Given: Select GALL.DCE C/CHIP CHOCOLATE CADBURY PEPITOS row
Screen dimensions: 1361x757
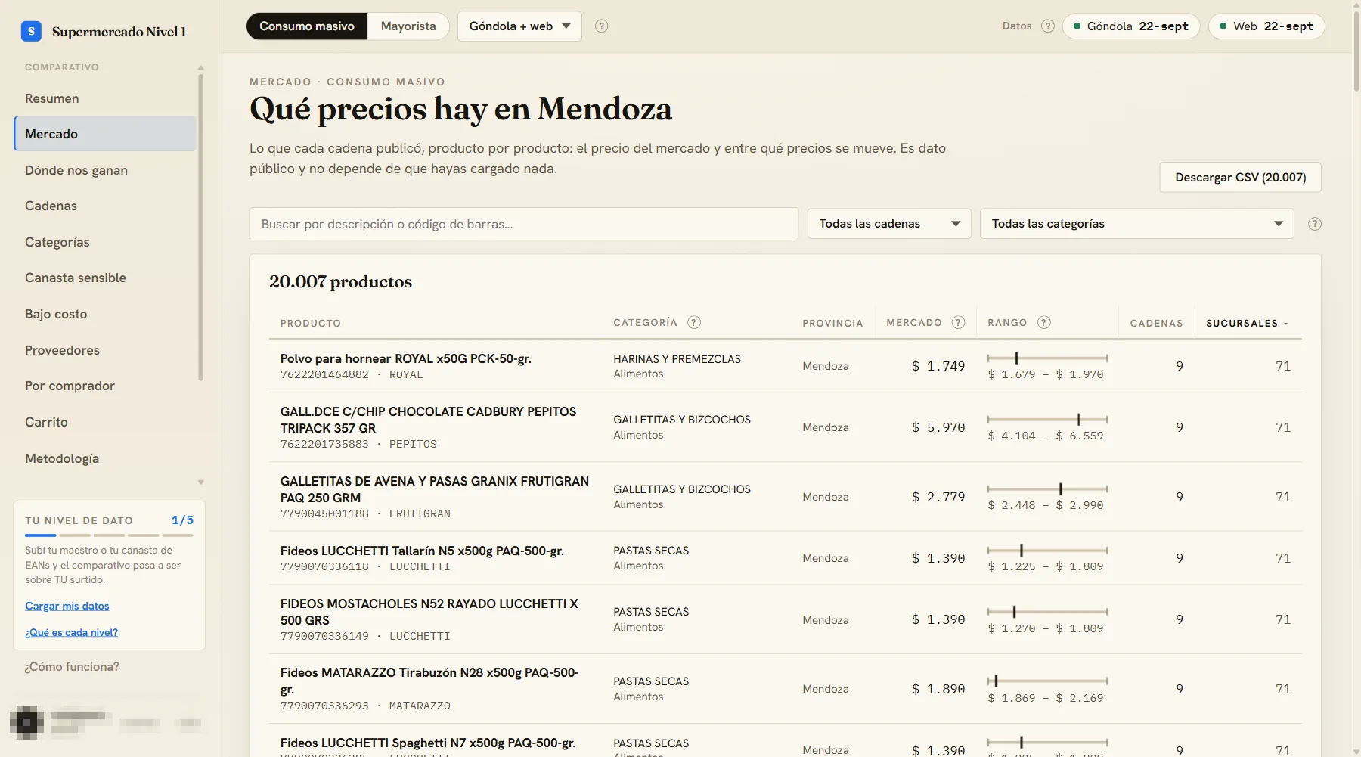Looking at the screenshot, I should click(x=786, y=427).
